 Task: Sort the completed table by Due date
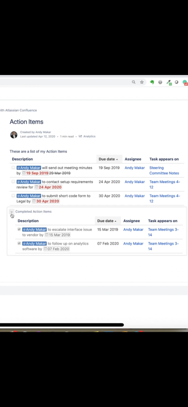(x=107, y=221)
